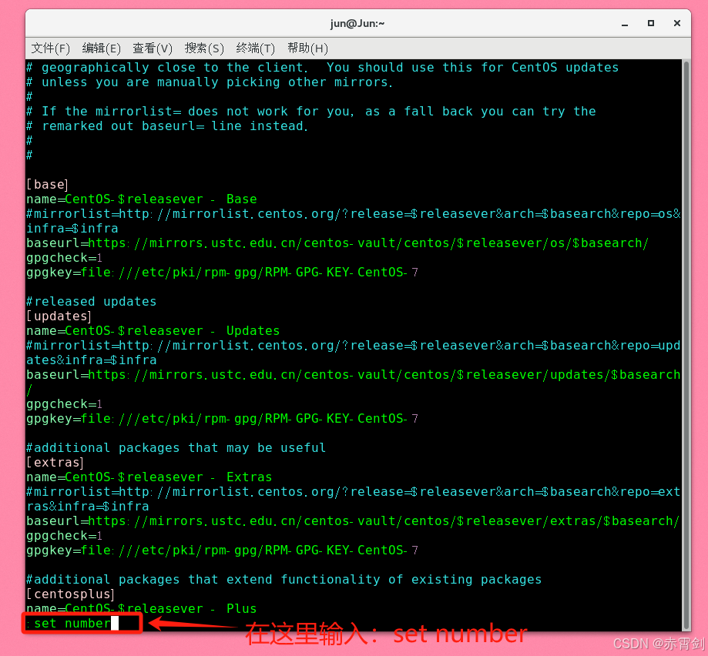Screen dimensions: 708x656
Task: Click the 'name=CentOS-$releasever - Updates' line
Action: 153,331
